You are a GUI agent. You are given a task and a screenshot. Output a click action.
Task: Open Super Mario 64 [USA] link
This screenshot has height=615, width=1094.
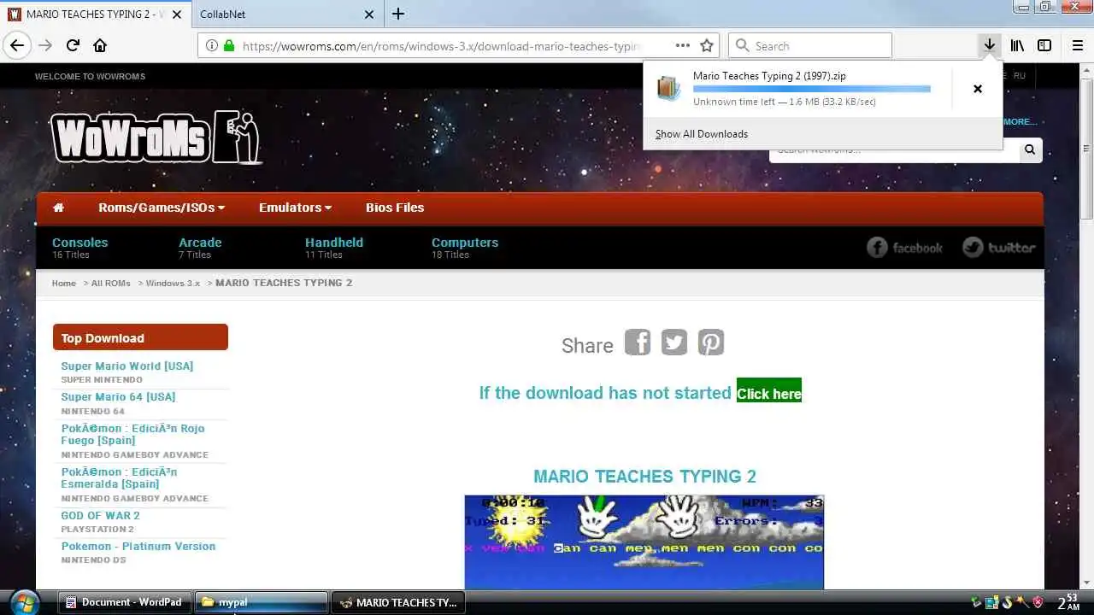click(118, 397)
